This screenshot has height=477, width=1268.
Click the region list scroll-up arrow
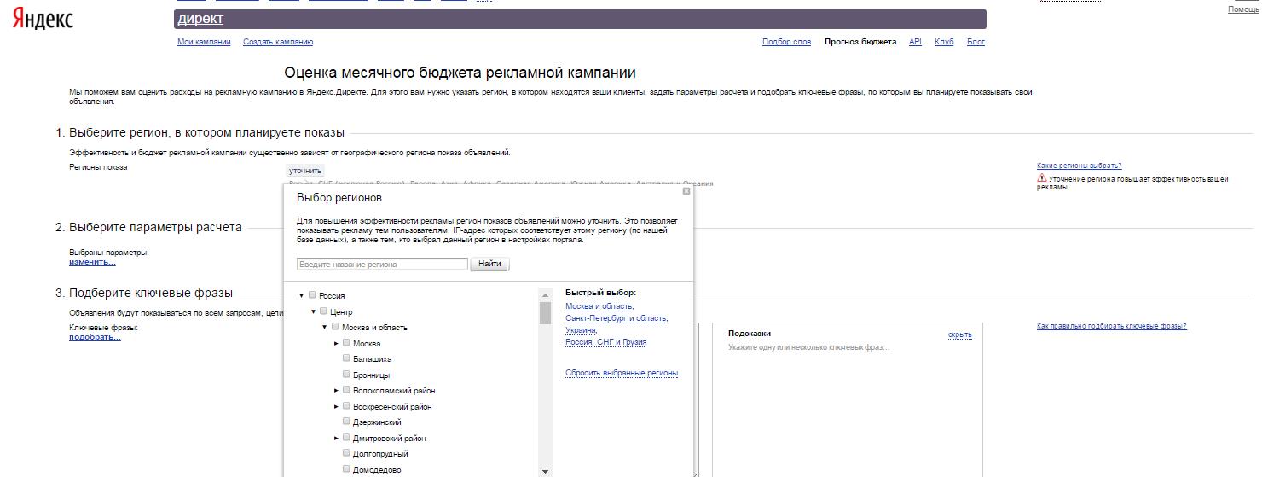[545, 295]
